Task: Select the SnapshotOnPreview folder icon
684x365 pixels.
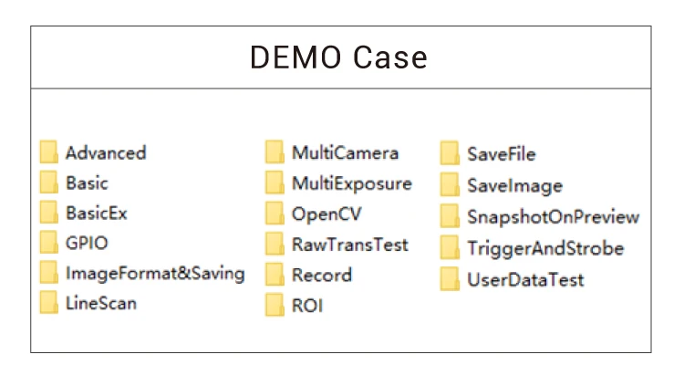Action: pyautogui.click(x=450, y=216)
